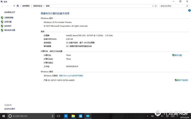Open Task View on the taskbar

click(58, 116)
